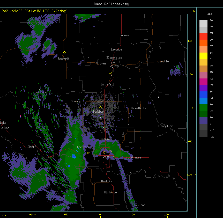Click the Base_Reflectivity title text
This screenshot has height=218, width=223.
111,4
